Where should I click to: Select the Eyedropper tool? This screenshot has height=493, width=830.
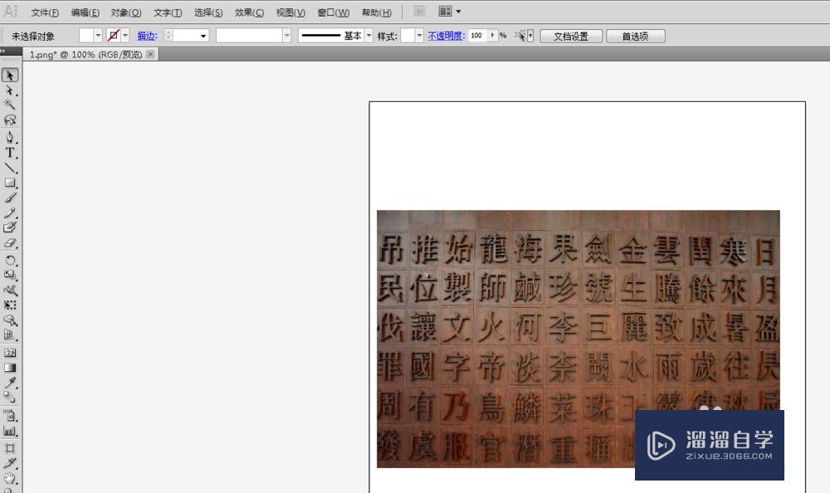(x=11, y=381)
